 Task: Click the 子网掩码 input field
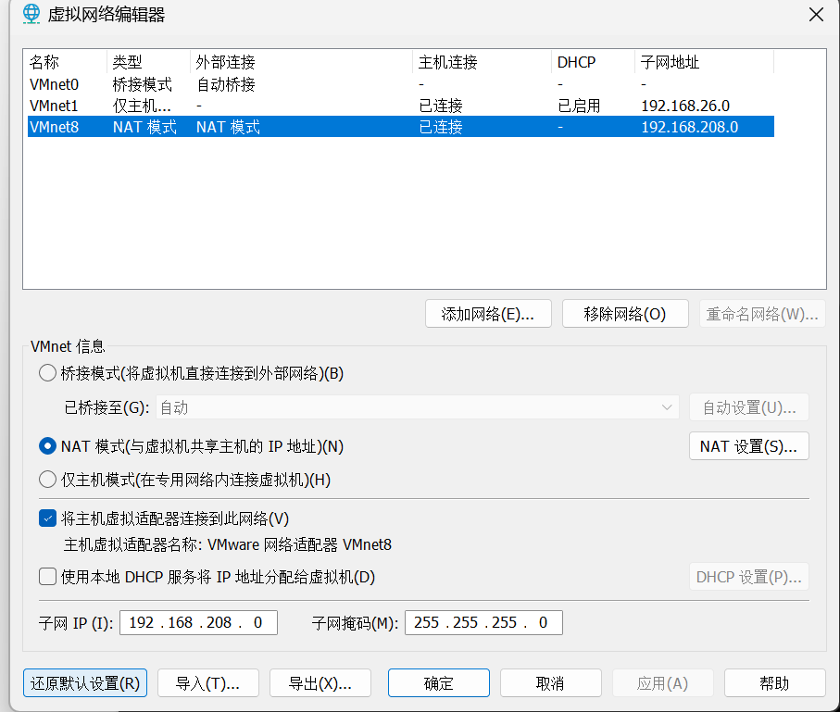pyautogui.click(x=483, y=622)
